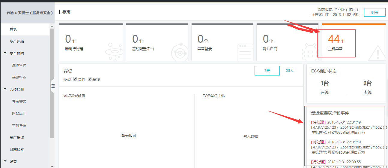The width and height of the screenshot is (388, 168).
Task: Click the sidebar scroll down arrow
Action: [52, 166]
